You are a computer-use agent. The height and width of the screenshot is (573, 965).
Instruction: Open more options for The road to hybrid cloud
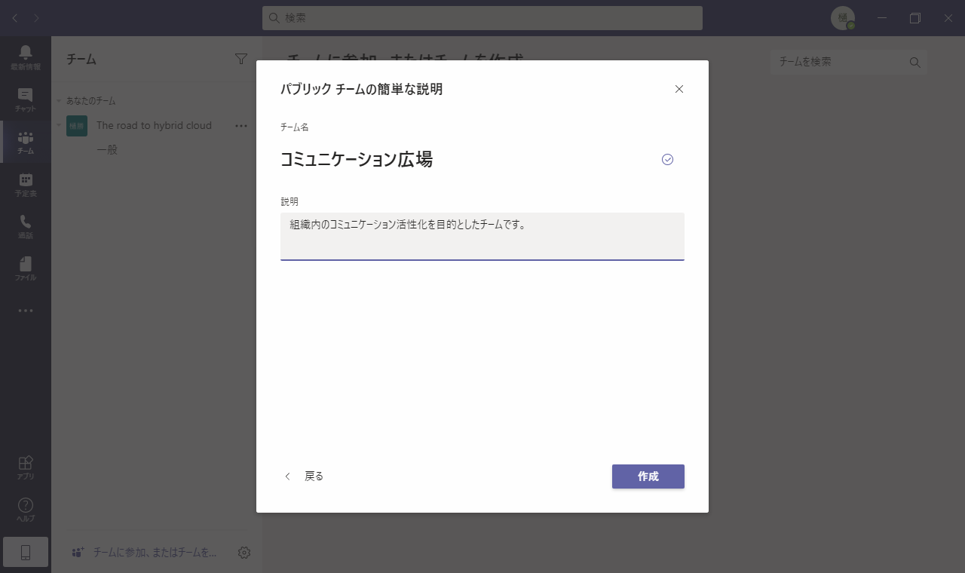(x=241, y=126)
